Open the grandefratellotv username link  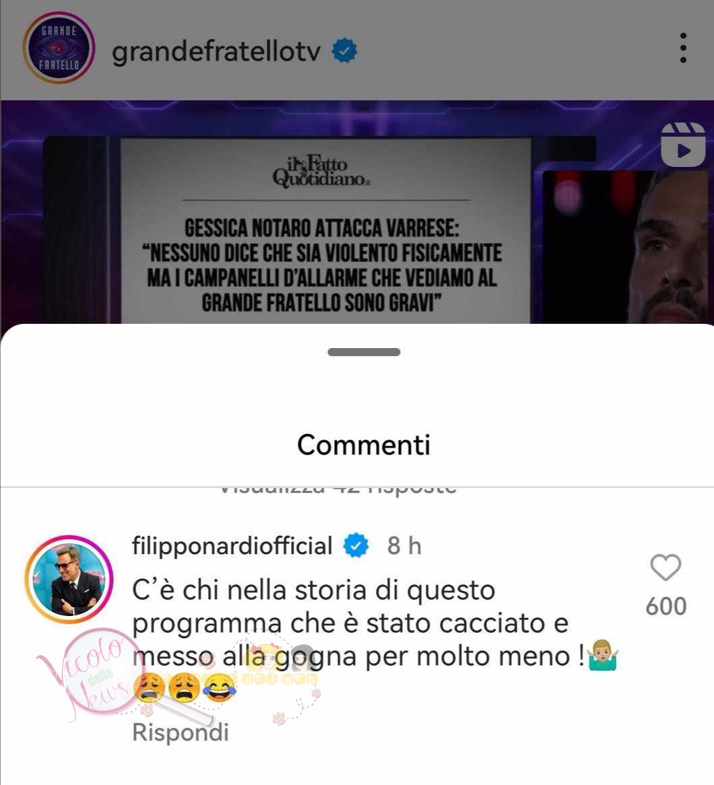point(216,52)
